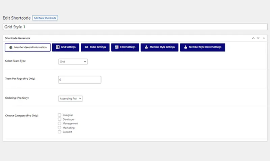Click the gear icon on Member General Information
This screenshot has width=270, height=161.
[11, 47]
